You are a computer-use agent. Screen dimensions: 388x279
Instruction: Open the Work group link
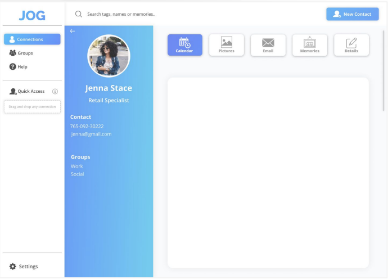(77, 166)
